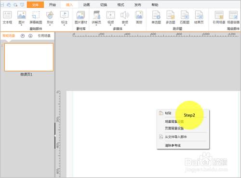
Task: Click the 讲解员 narrator icon
Action: click(x=96, y=15)
